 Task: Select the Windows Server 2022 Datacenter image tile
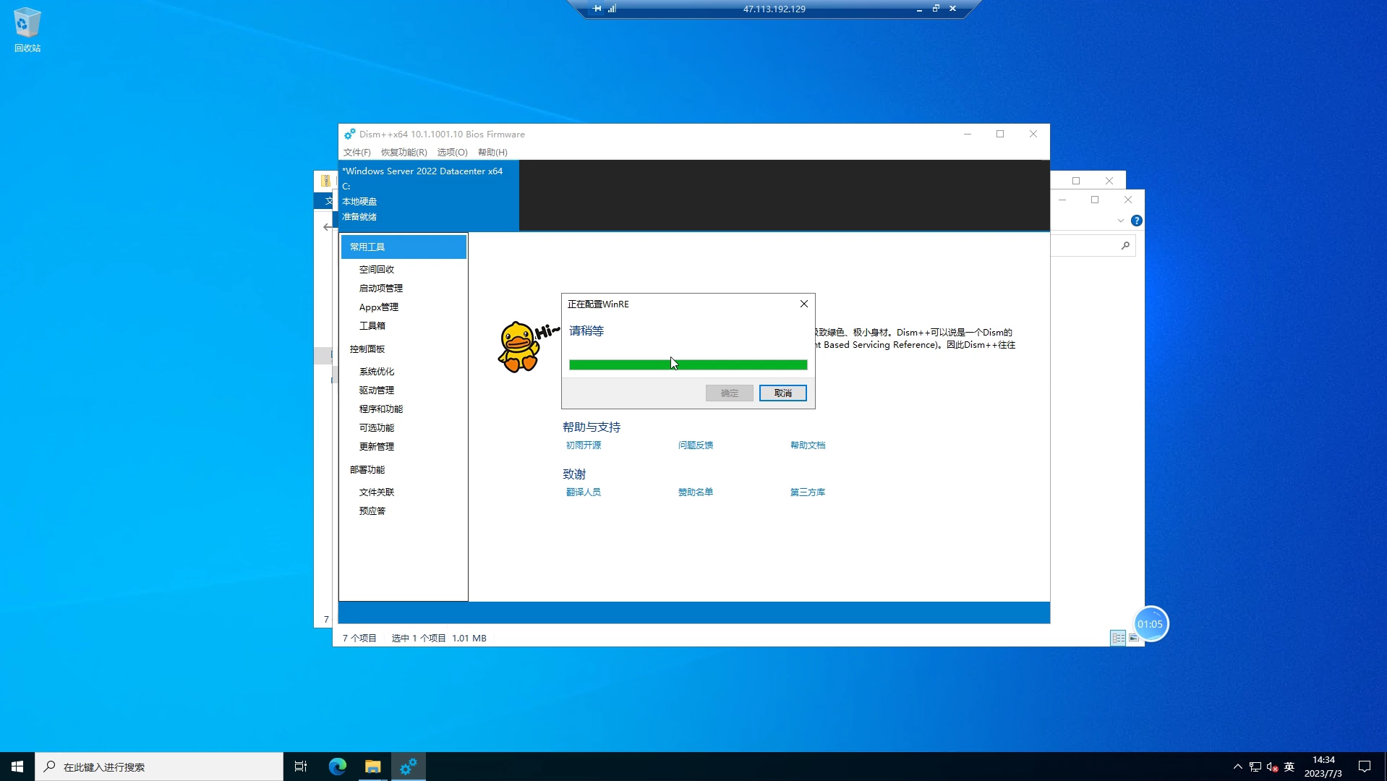tap(429, 195)
